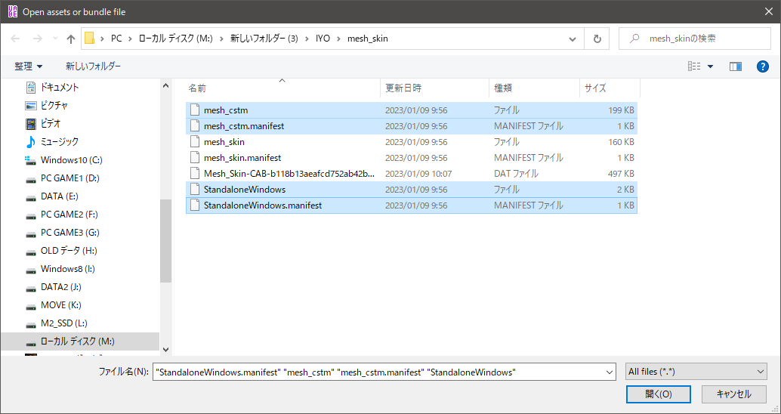Change the file view layout icon
Viewport: 781px width, 414px height.
[694, 66]
